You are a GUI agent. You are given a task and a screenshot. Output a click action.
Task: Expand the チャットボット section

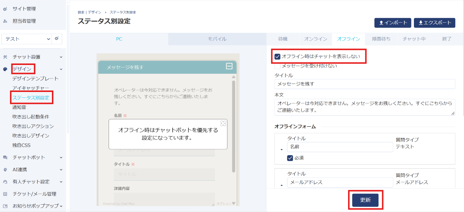coord(61,157)
